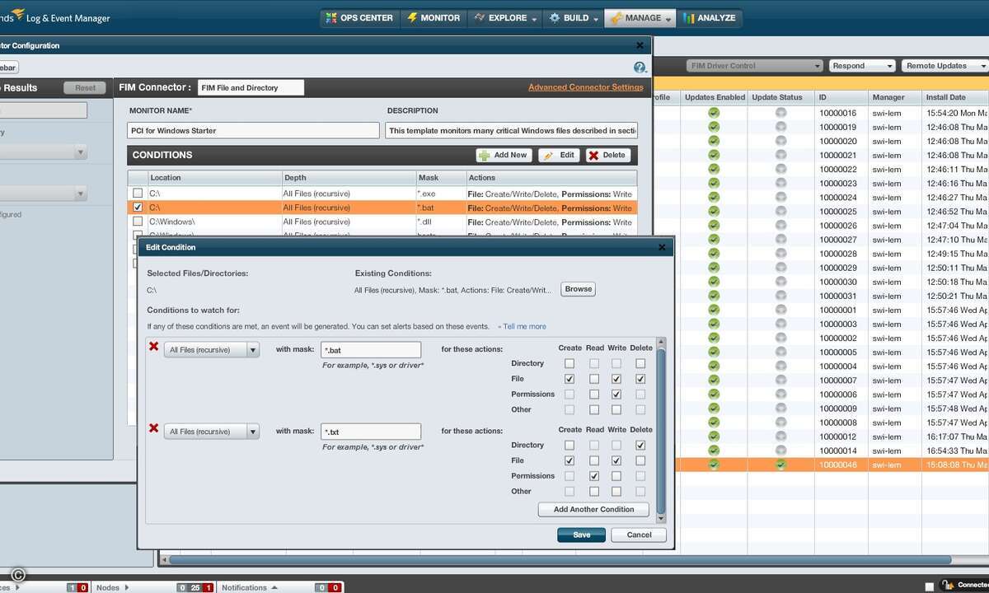This screenshot has height=593, width=989.
Task: Click the Add Another Condition button
Action: coord(593,509)
